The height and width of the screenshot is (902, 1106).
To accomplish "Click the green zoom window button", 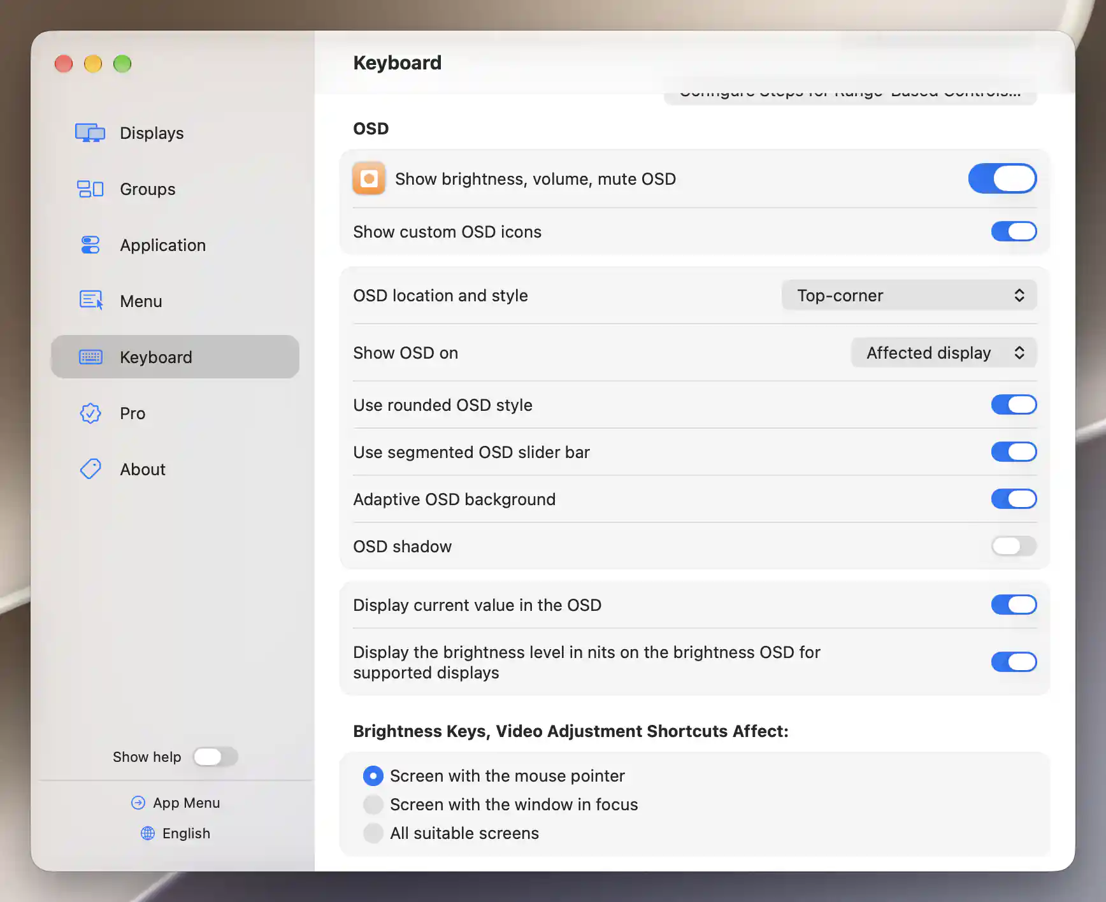I will pos(122,64).
